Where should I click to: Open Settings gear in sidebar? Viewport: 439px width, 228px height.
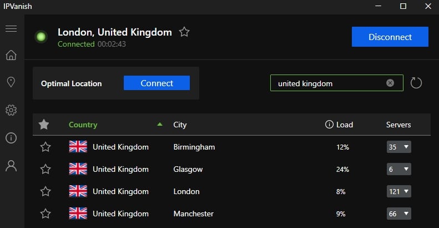coord(11,110)
